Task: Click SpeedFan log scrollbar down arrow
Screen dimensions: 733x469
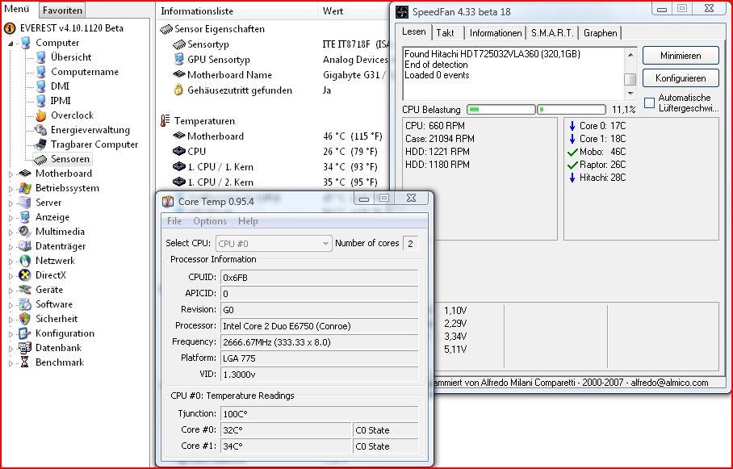Action: pos(630,93)
